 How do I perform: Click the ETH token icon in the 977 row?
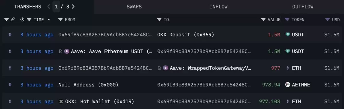[x=288, y=68]
